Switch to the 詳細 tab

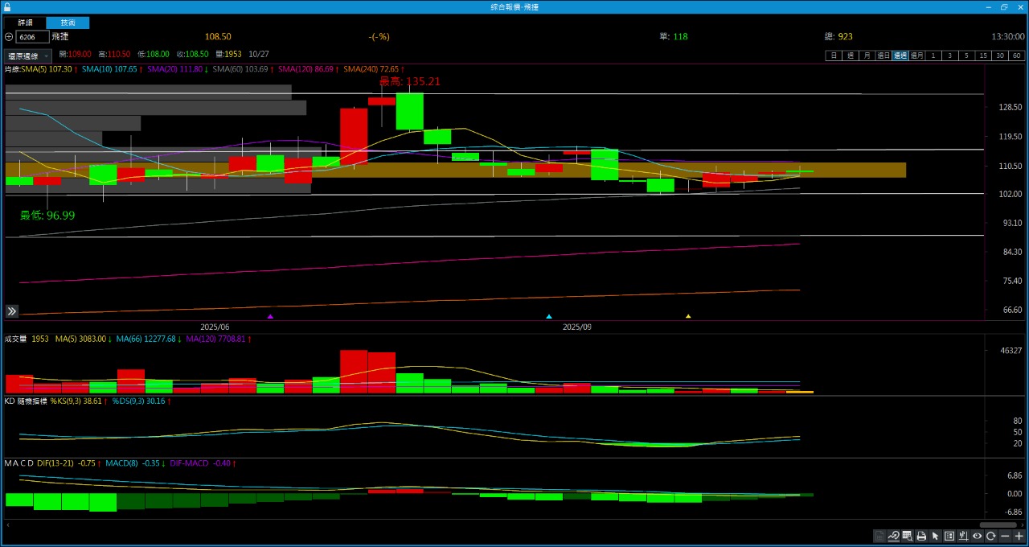tap(25, 23)
